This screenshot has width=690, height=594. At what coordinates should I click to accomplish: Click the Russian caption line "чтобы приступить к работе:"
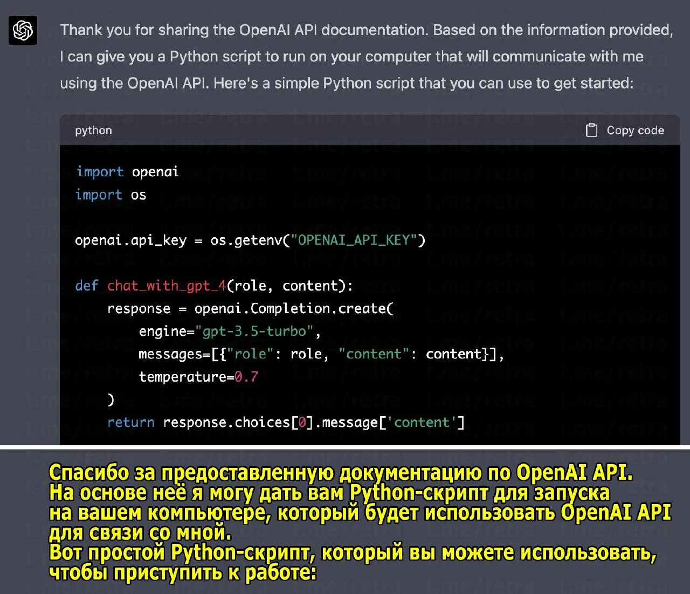click(183, 572)
